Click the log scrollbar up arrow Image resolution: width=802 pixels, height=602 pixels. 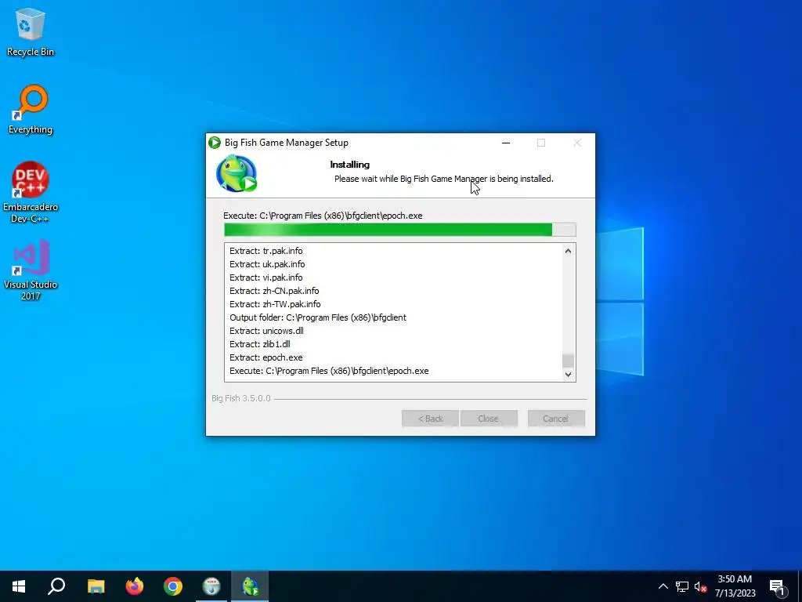point(568,251)
